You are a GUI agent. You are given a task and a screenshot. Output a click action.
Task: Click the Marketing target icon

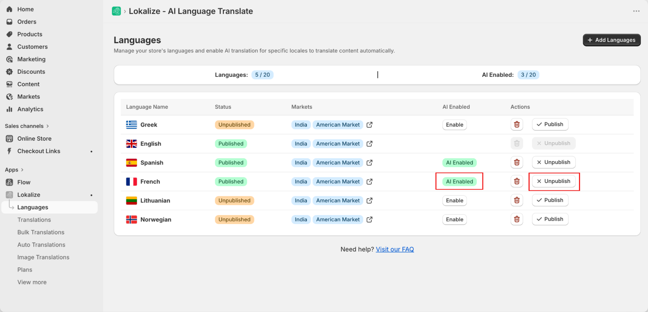click(x=9, y=59)
